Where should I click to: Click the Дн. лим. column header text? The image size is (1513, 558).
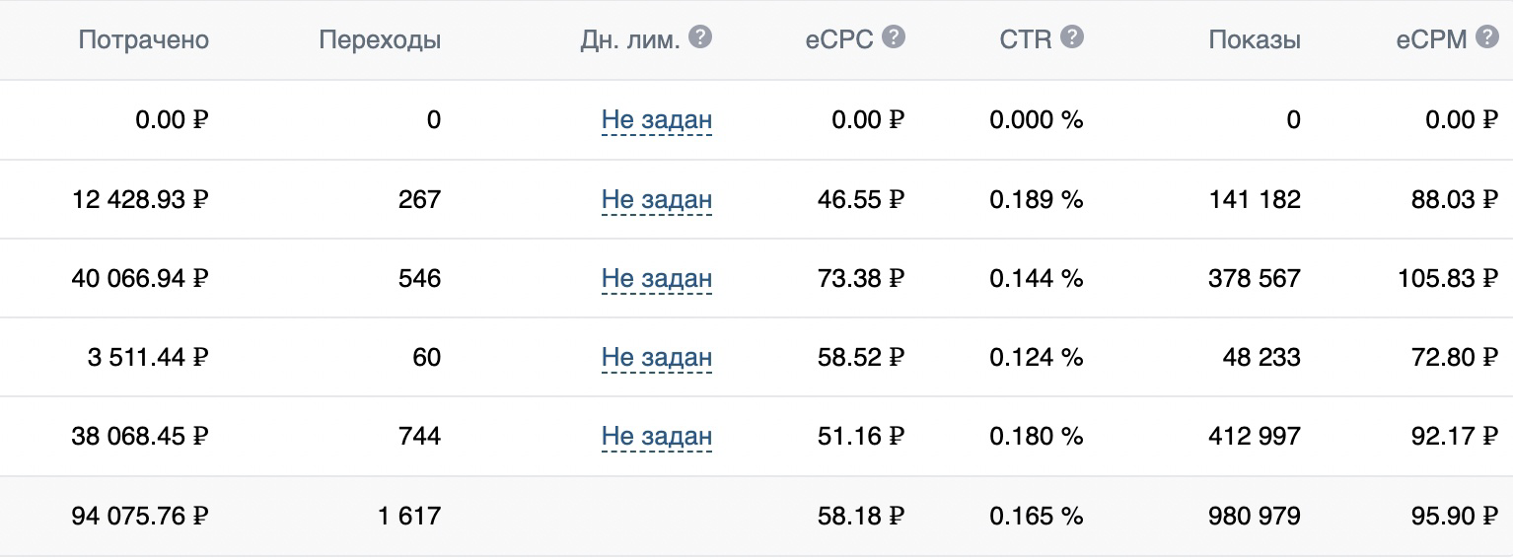pyautogui.click(x=630, y=40)
